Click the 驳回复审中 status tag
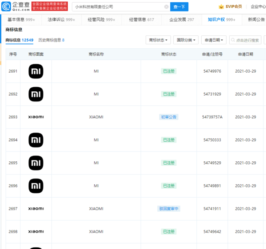Viewport: 266px width, 249px height. click(168, 209)
